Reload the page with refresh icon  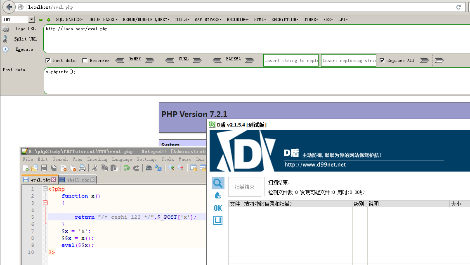coord(458,7)
